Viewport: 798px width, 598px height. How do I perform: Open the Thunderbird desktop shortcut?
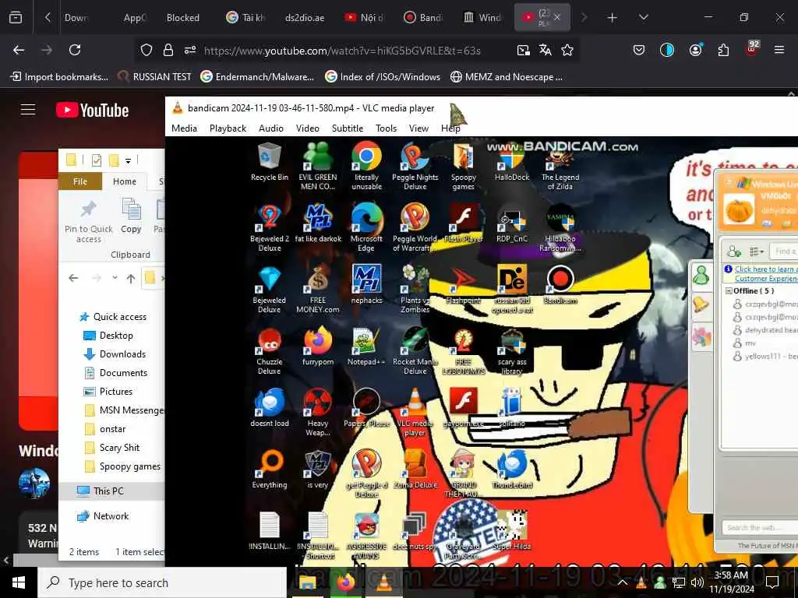(512, 470)
